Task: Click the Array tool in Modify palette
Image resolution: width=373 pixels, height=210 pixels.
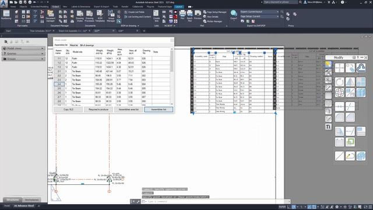Action: tap(361, 82)
